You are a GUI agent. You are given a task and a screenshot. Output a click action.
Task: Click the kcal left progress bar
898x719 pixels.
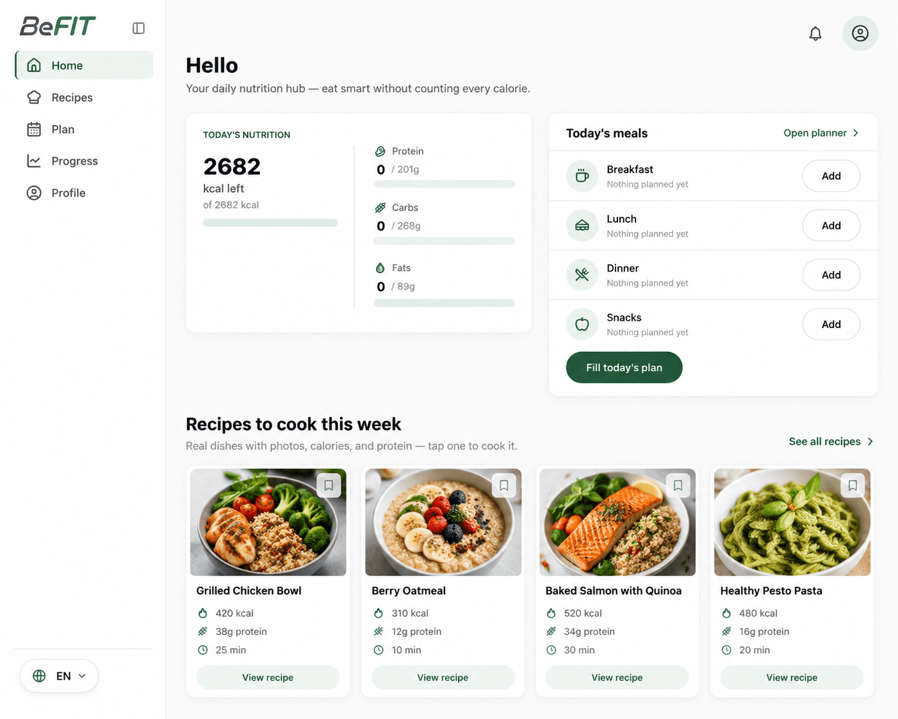pos(270,223)
